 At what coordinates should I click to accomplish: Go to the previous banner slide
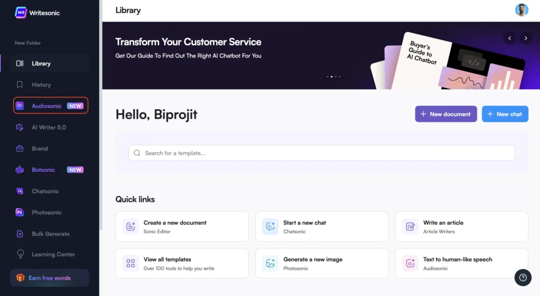(x=509, y=38)
